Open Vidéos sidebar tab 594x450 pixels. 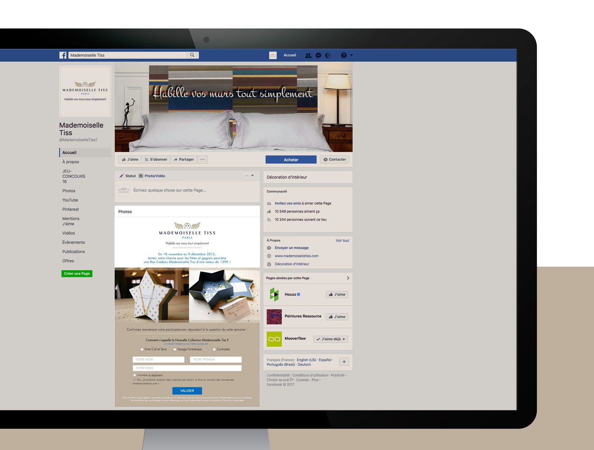click(69, 233)
